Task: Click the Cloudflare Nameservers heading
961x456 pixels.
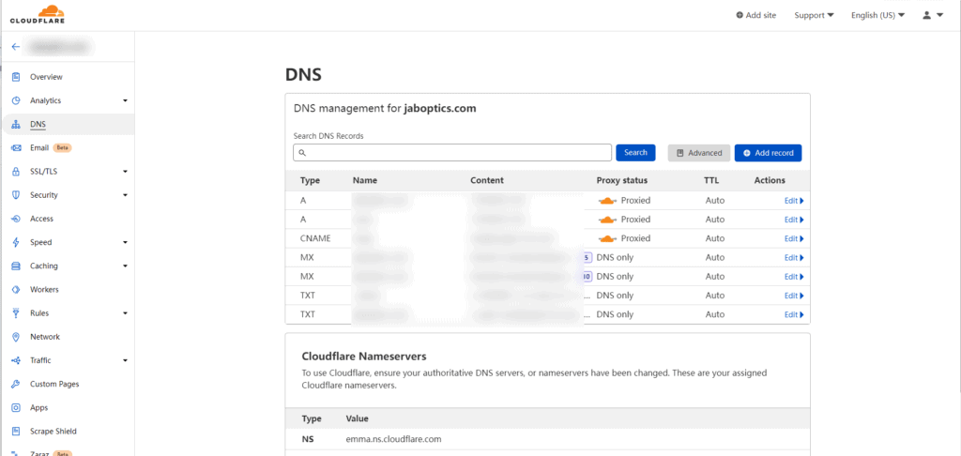Action: click(364, 357)
